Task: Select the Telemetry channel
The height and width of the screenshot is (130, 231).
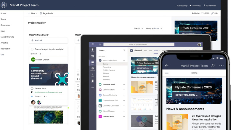Action: pyautogui.click(x=106, y=80)
